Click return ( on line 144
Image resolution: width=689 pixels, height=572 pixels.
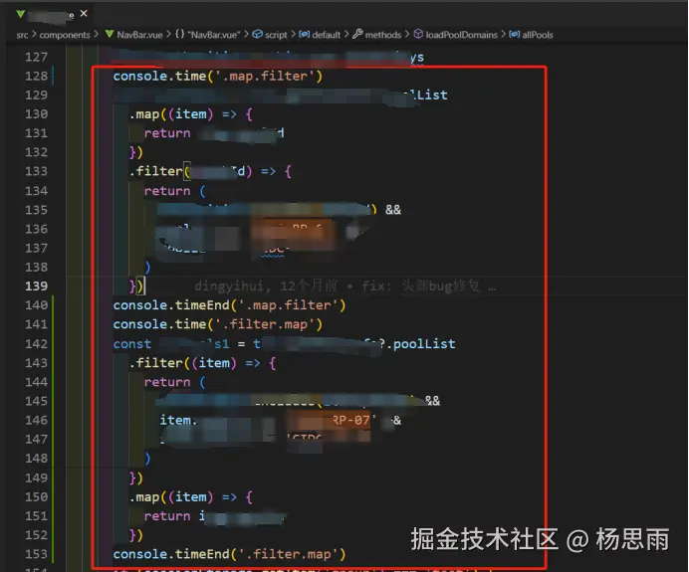[175, 382]
